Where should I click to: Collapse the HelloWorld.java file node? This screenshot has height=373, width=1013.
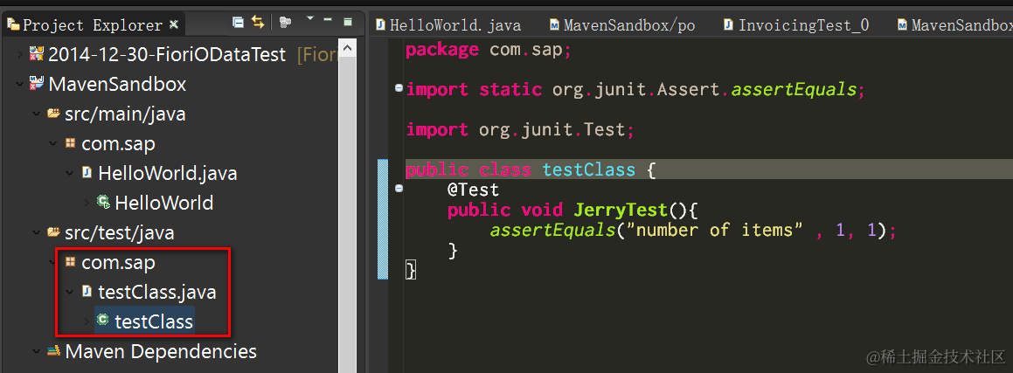pos(70,174)
